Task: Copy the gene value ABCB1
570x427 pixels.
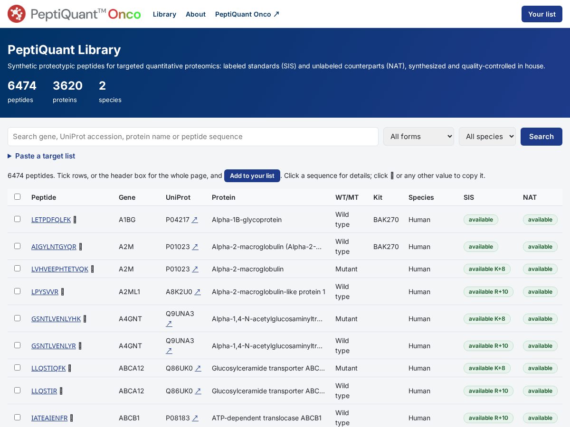Action: [129, 418]
